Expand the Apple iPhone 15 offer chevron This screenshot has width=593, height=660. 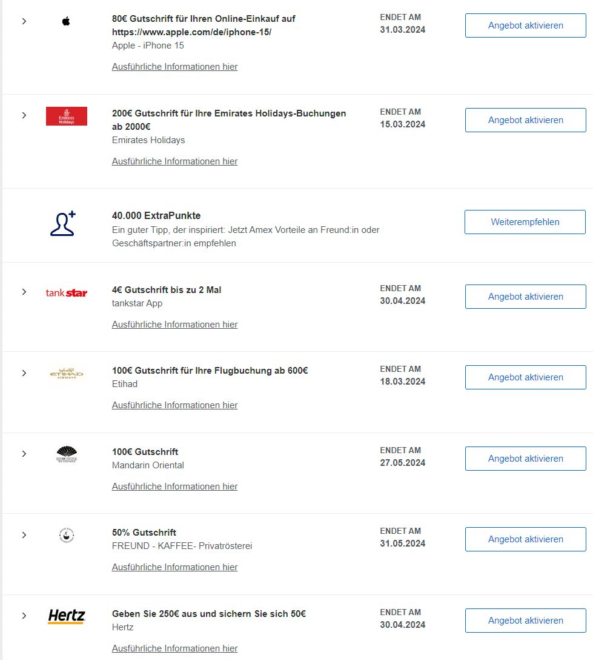pyautogui.click(x=24, y=21)
